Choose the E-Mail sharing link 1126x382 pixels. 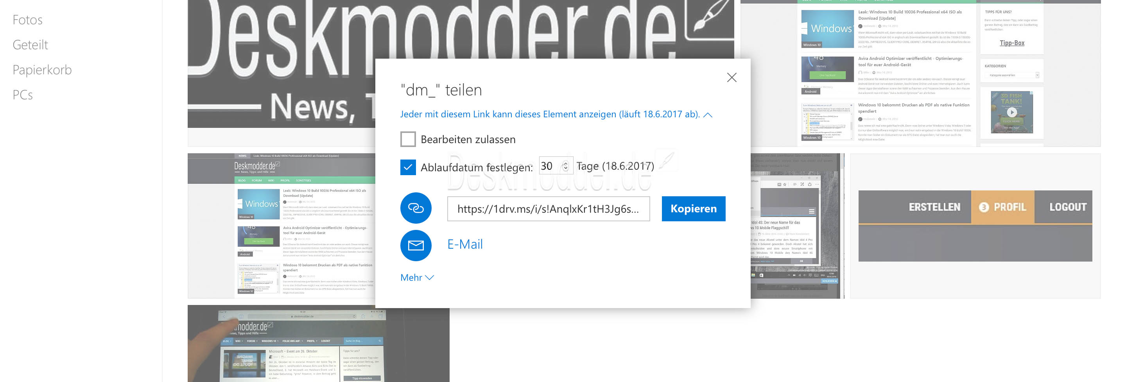pos(465,244)
